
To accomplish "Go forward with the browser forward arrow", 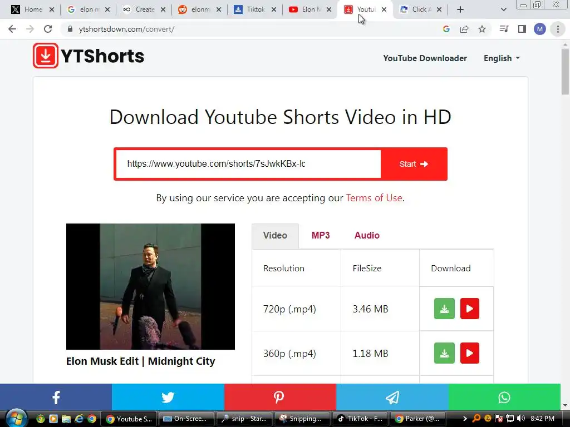I will coord(30,29).
